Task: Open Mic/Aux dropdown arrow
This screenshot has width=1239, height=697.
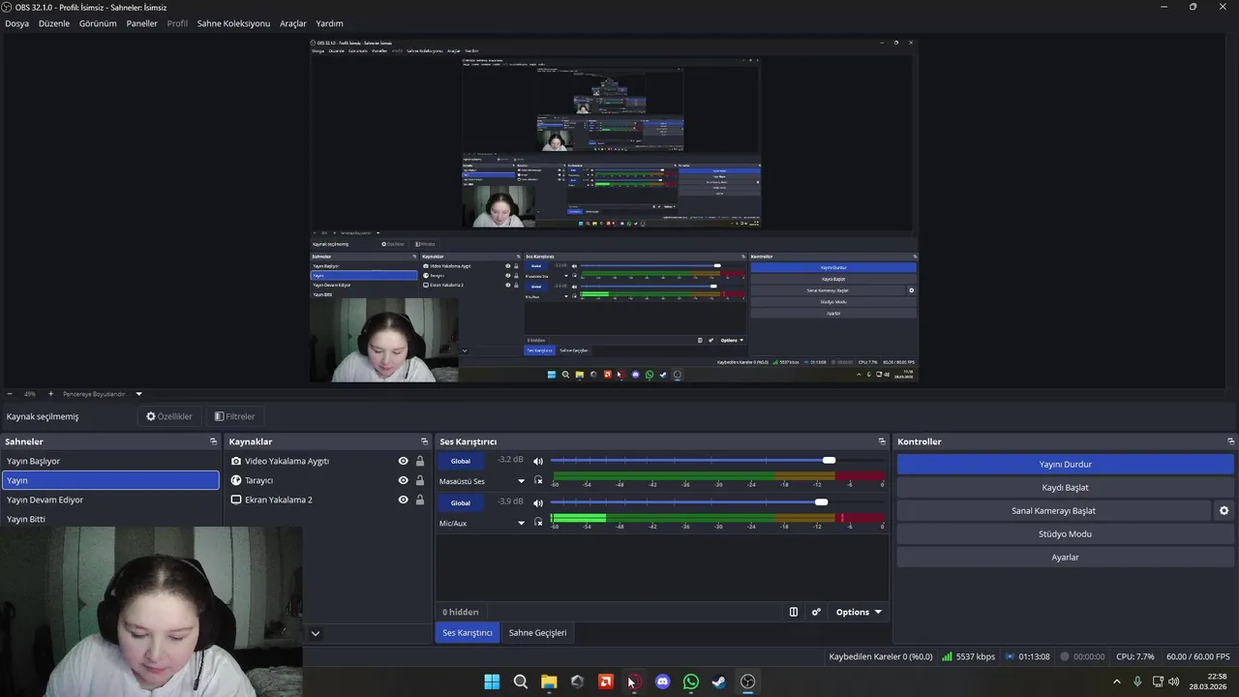Action: click(x=521, y=523)
